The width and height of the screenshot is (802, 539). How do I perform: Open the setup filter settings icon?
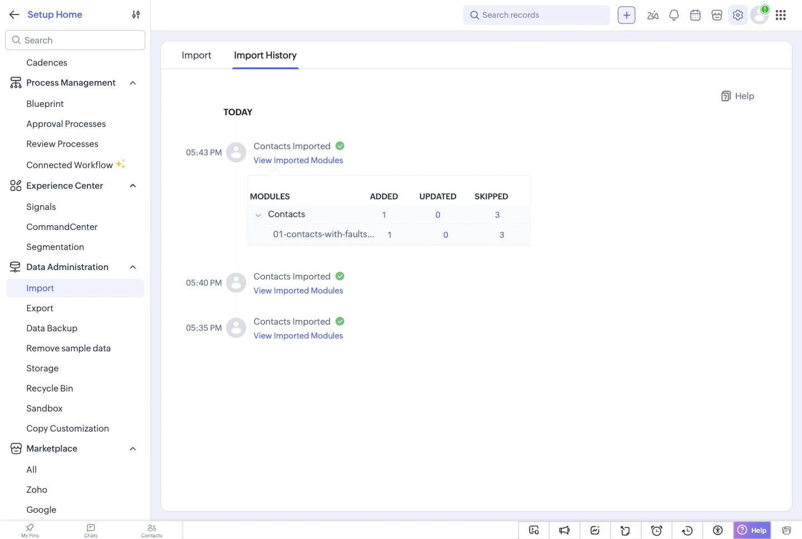(x=136, y=14)
